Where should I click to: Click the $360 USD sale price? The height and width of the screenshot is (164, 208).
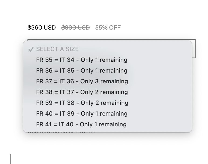coord(41,27)
